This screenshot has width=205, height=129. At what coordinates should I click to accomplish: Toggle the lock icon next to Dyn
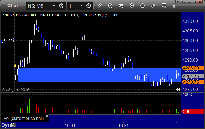pyautogui.click(x=14, y=125)
